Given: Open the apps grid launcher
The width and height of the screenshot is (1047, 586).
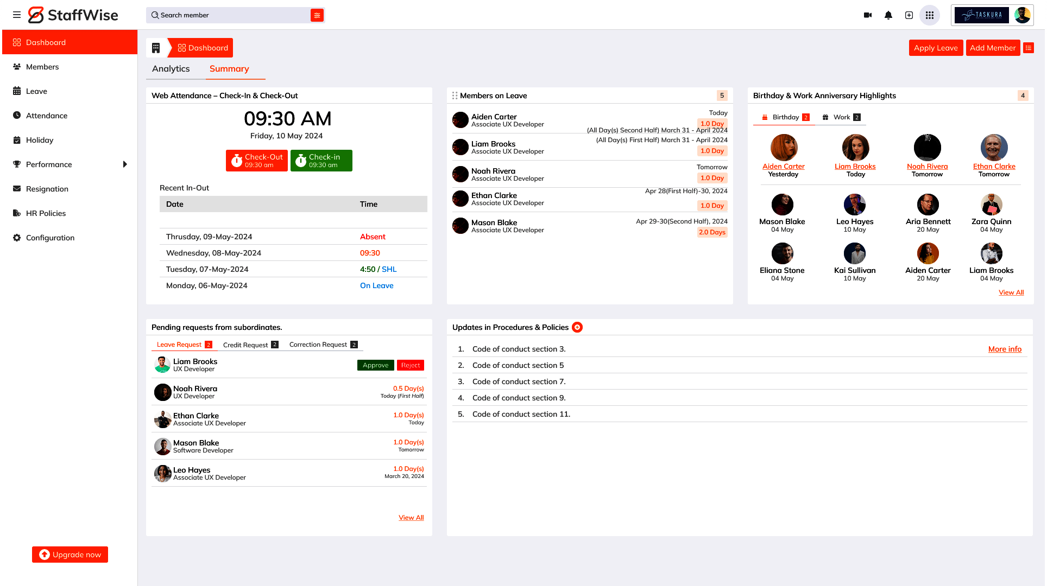Looking at the screenshot, I should (x=930, y=15).
